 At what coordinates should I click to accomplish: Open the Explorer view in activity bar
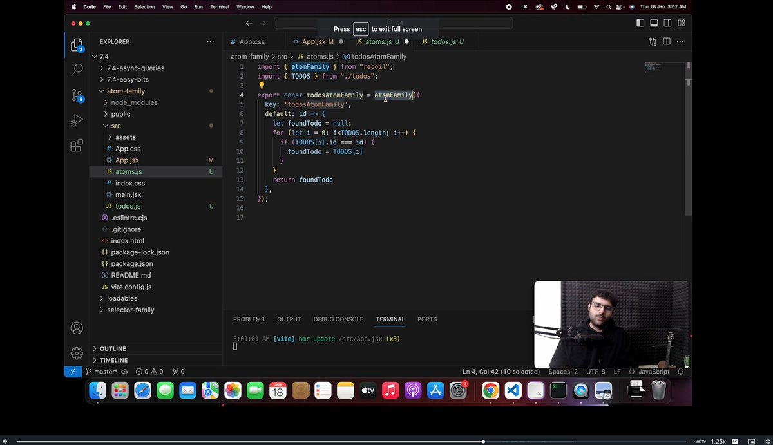pyautogui.click(x=77, y=45)
